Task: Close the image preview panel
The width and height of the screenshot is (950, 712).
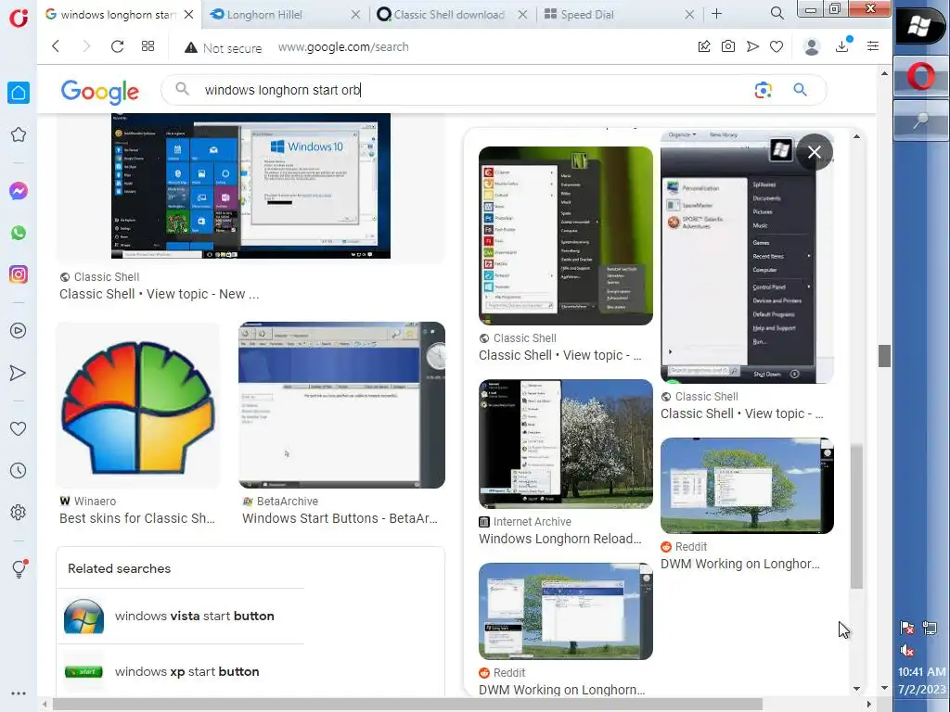Action: (815, 152)
